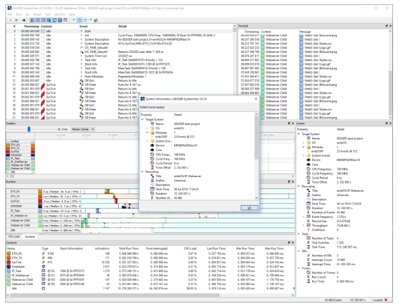Collapse the Recording section in the dialog
The image size is (399, 308).
(x=142, y=172)
